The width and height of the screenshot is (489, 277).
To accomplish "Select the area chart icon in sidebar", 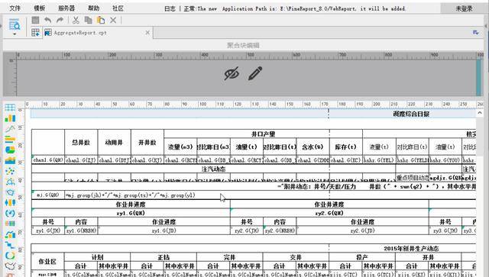I will [x=10, y=160].
